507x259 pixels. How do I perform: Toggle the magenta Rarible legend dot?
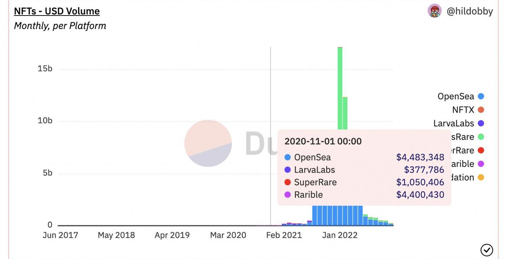(481, 164)
